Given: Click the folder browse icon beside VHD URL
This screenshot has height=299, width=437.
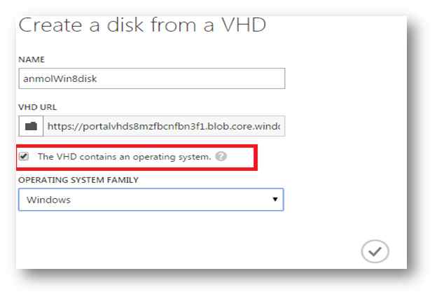Looking at the screenshot, I should tap(31, 127).
